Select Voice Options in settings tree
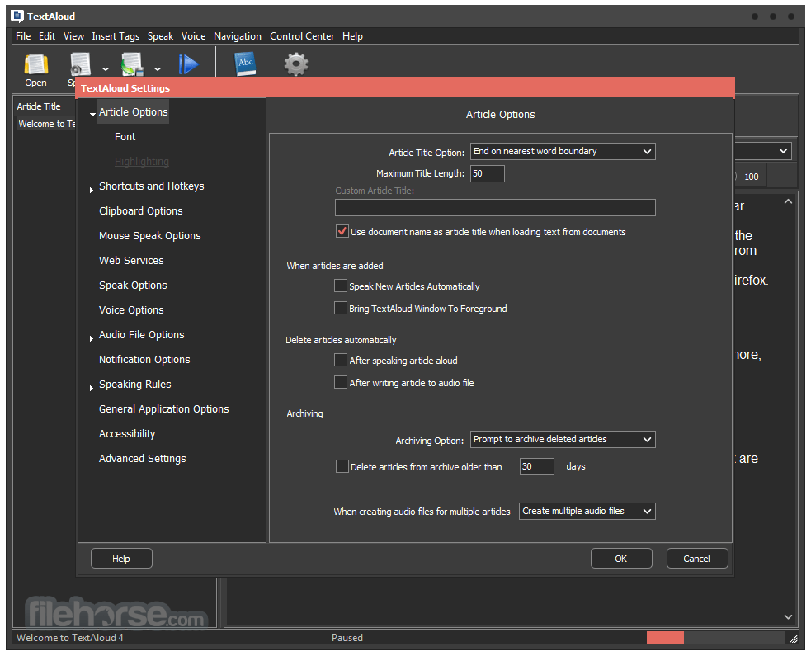The height and width of the screenshot is (656, 811). pyautogui.click(x=131, y=310)
